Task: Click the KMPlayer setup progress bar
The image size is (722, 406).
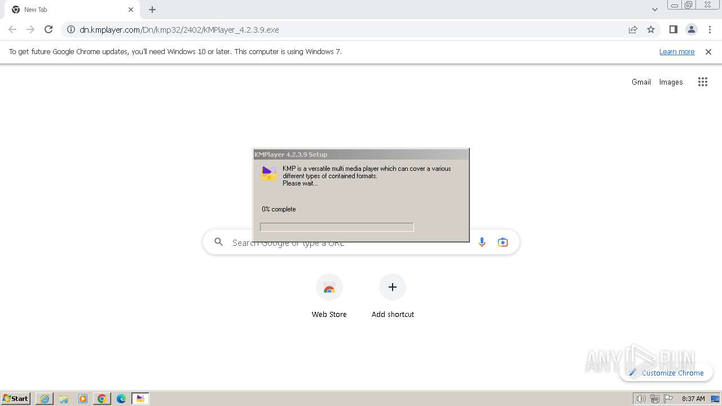Action: coord(337,227)
